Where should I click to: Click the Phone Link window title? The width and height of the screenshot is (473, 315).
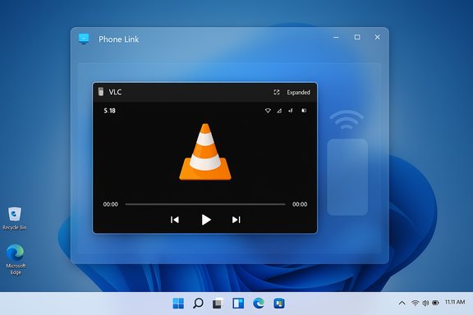coord(118,39)
